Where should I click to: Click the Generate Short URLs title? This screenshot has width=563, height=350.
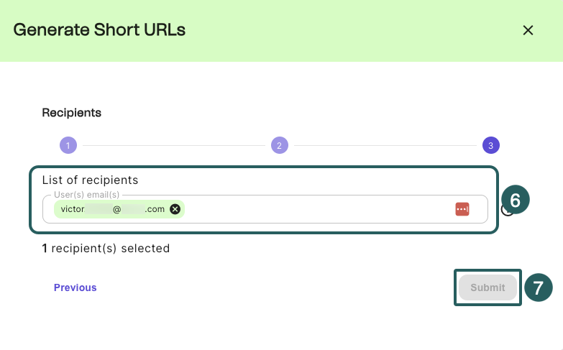99,30
